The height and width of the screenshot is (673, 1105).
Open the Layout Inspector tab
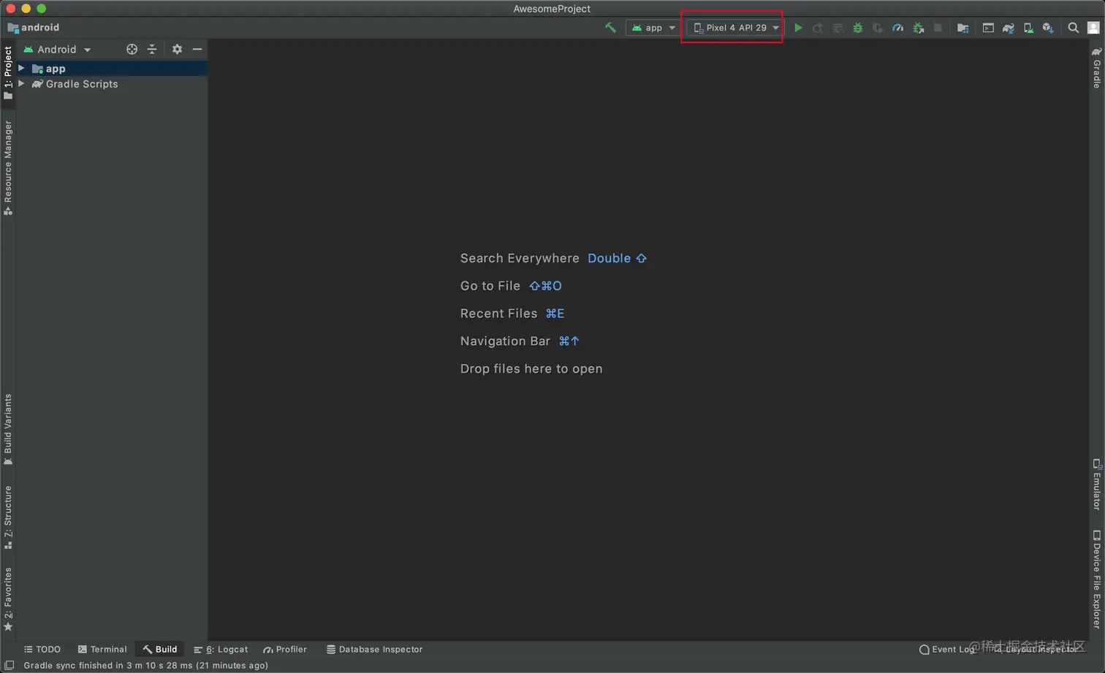coord(1036,649)
